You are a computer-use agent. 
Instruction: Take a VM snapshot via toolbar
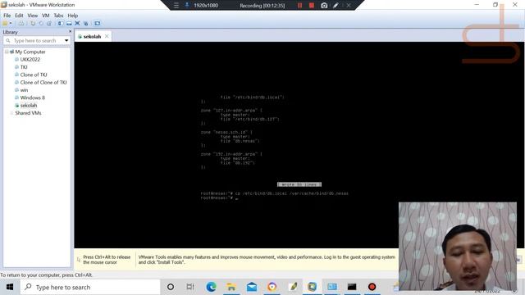click(x=33, y=24)
